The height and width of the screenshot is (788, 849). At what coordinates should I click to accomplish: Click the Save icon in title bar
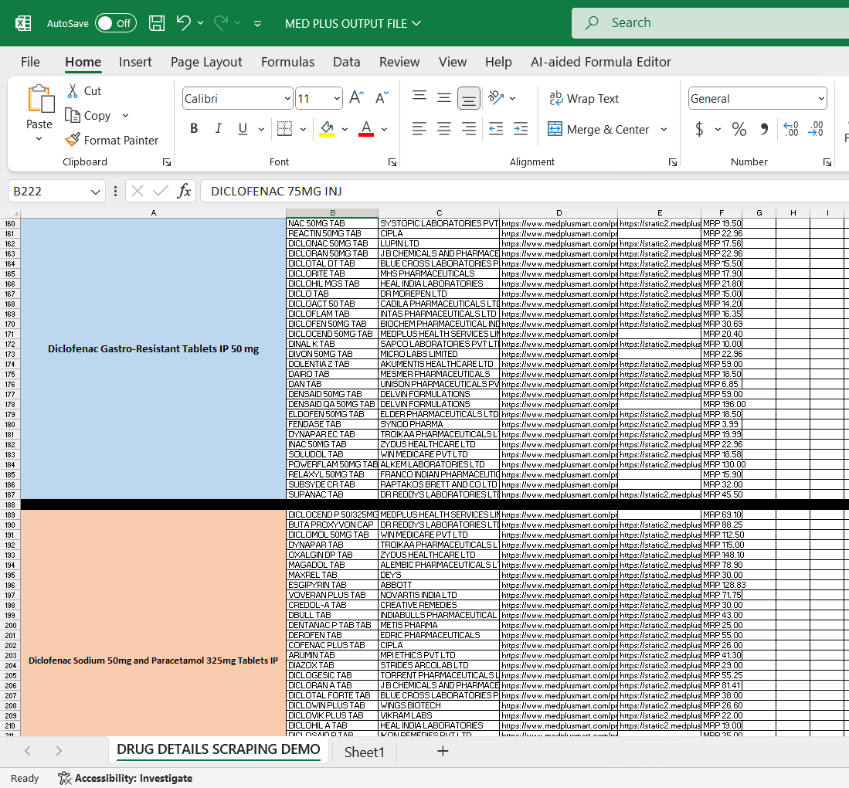click(x=157, y=22)
